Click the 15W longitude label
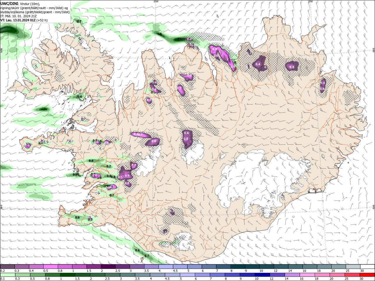 (x=310, y=1)
